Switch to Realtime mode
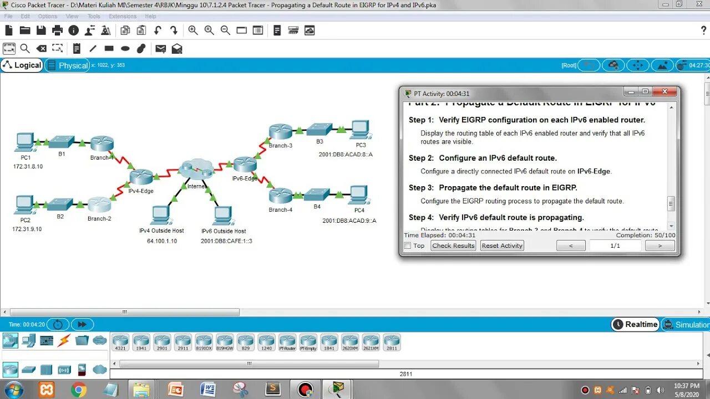The height and width of the screenshot is (399, 710). point(634,324)
